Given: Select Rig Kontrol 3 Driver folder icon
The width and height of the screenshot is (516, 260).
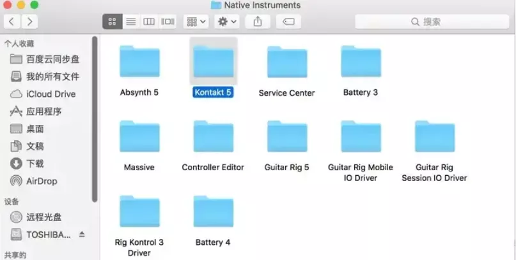Looking at the screenshot, I should [139, 211].
